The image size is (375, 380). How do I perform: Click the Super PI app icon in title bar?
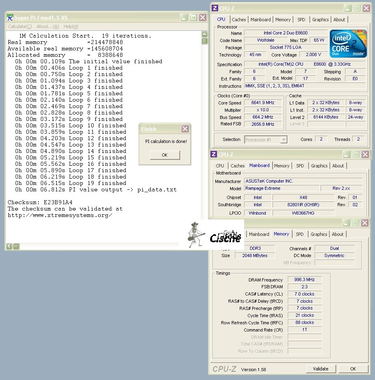tap(10, 17)
